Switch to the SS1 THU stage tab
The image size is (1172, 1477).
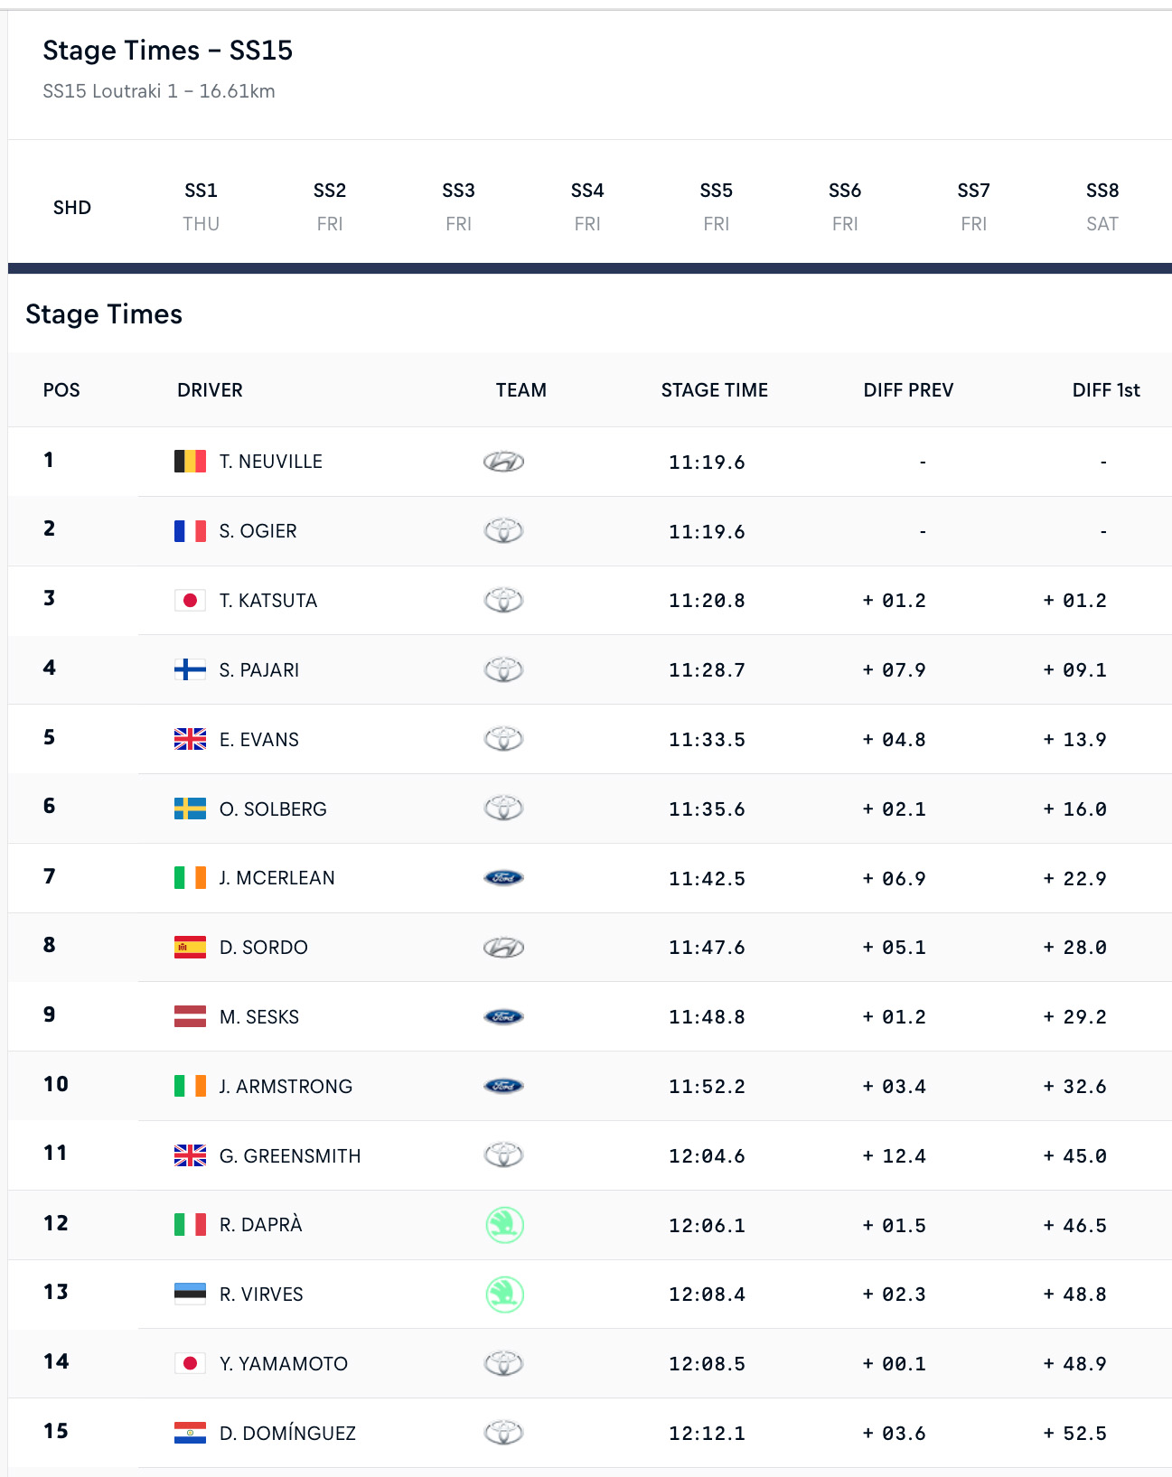click(202, 207)
